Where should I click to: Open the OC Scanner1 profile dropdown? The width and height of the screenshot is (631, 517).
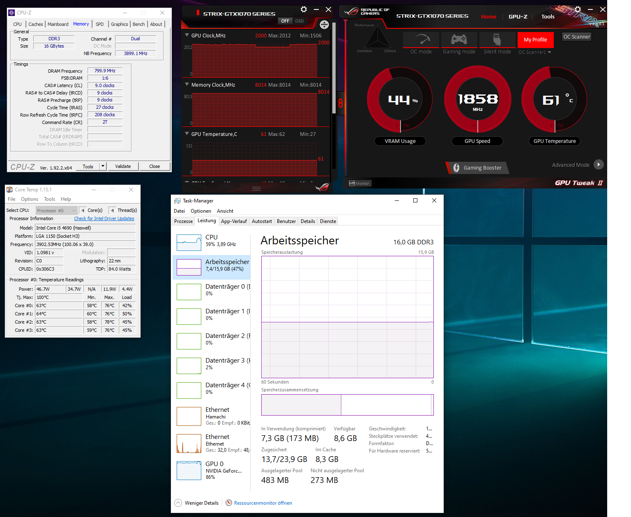534,52
